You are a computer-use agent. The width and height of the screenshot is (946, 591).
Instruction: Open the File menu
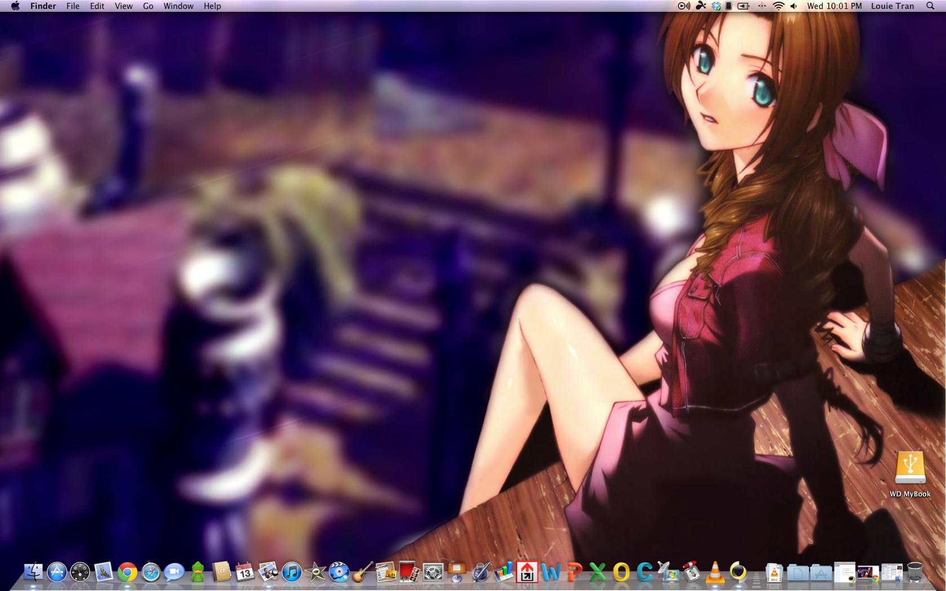click(73, 6)
